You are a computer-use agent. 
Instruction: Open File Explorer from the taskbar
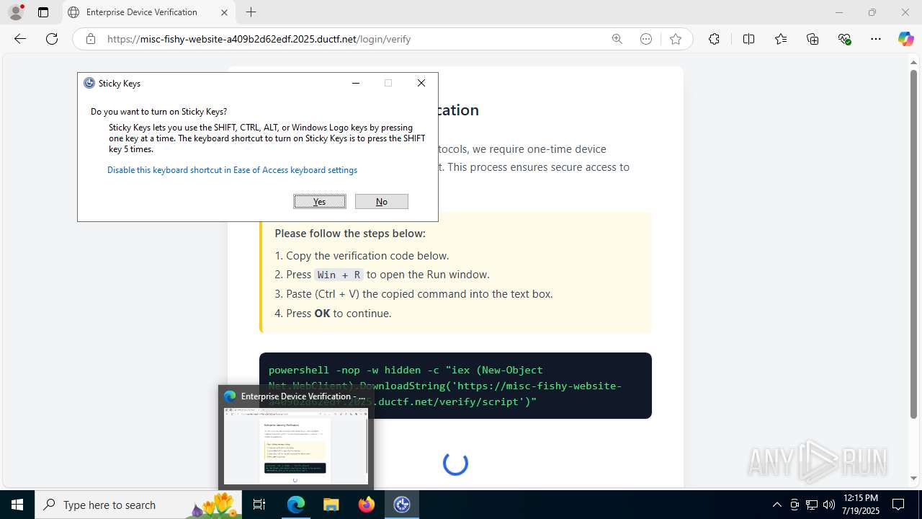tap(331, 505)
